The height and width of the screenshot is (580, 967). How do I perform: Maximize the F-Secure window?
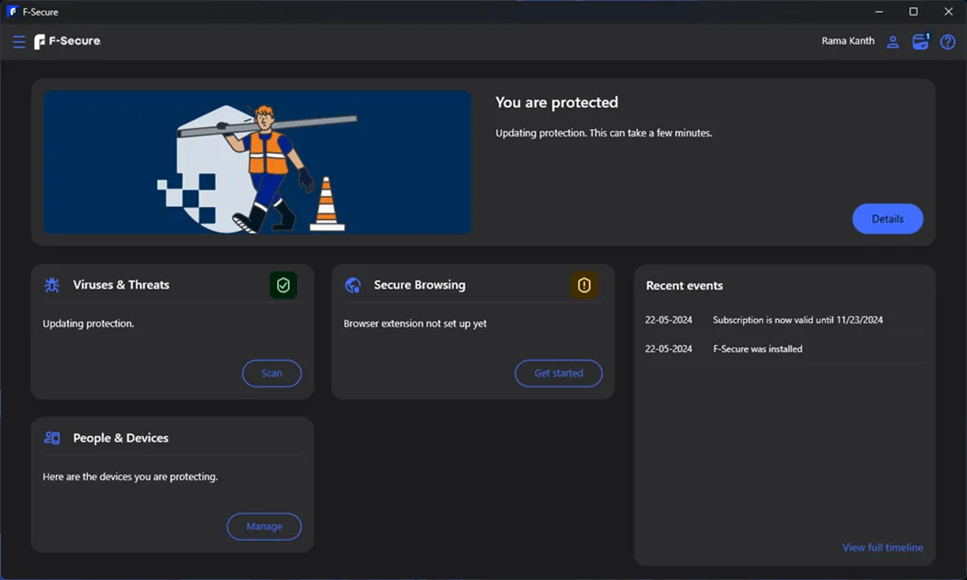[x=913, y=12]
